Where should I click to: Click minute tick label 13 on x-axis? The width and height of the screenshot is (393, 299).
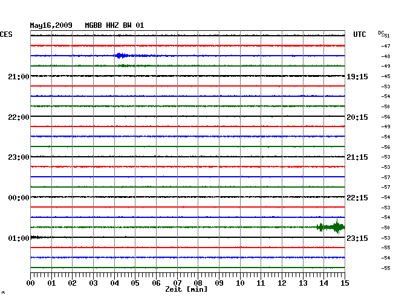coord(303,283)
